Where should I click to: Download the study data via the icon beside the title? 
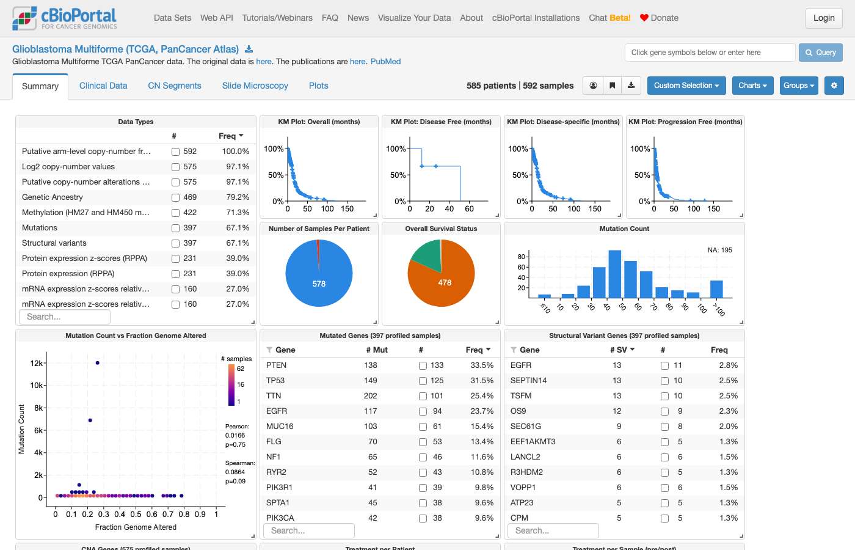click(x=249, y=49)
